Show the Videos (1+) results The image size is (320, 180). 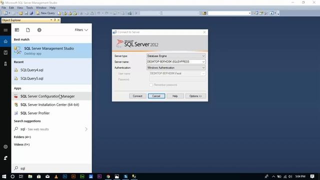(21, 144)
